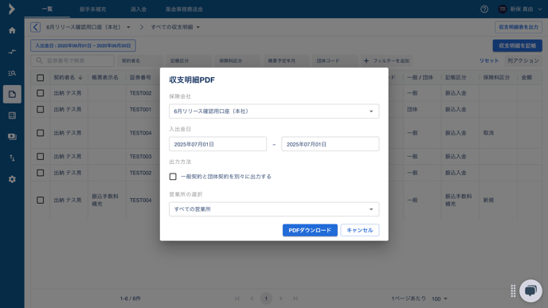The height and width of the screenshot is (308, 548).
Task: Click the transfer arrows sidebar icon
Action: (x=12, y=52)
